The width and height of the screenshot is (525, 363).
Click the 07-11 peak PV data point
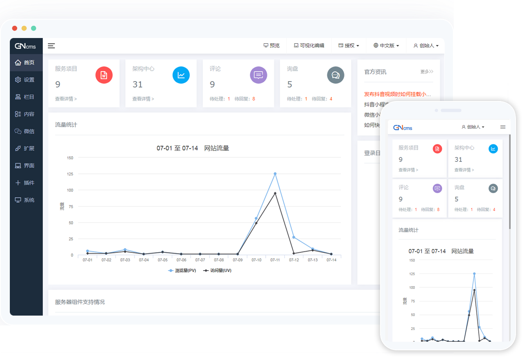click(x=275, y=174)
